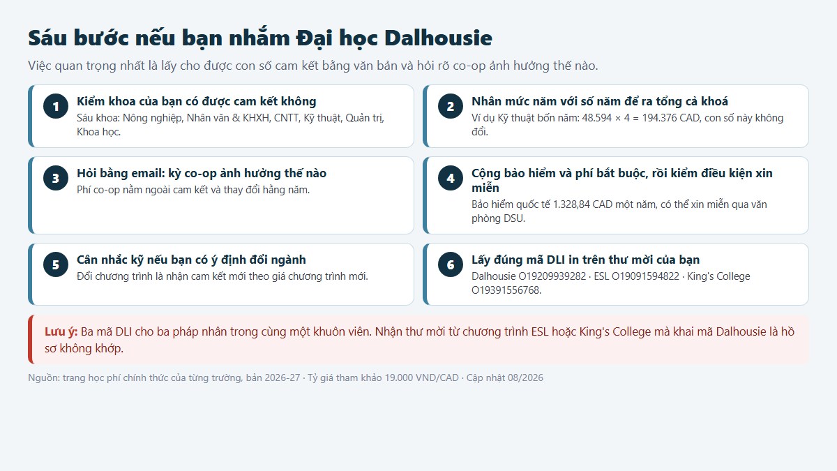Click title 'Cân nhắc kỹ nếu bạn có ý định đổi ngành'

[192, 260]
